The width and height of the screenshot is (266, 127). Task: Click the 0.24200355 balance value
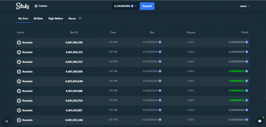122,6
